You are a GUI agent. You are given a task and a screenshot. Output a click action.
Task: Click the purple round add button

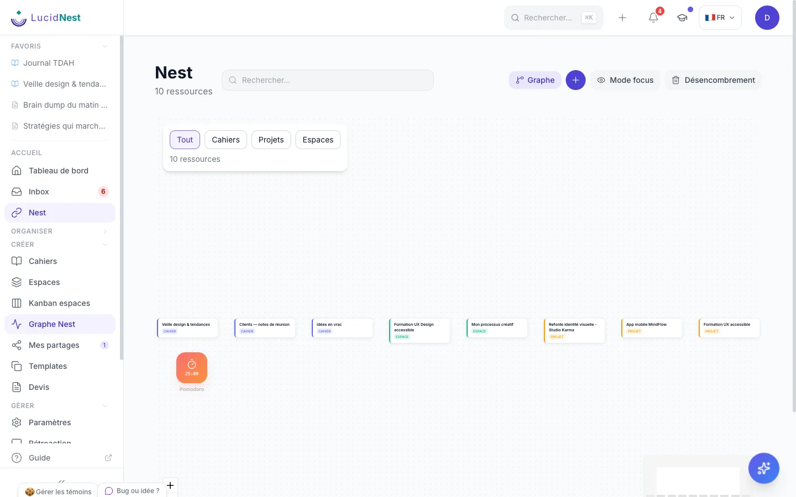point(575,80)
